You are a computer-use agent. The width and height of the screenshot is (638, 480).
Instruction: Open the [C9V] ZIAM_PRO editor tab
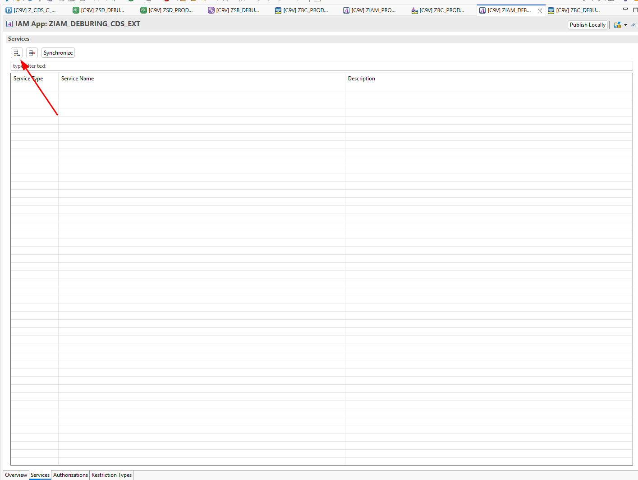tap(369, 10)
